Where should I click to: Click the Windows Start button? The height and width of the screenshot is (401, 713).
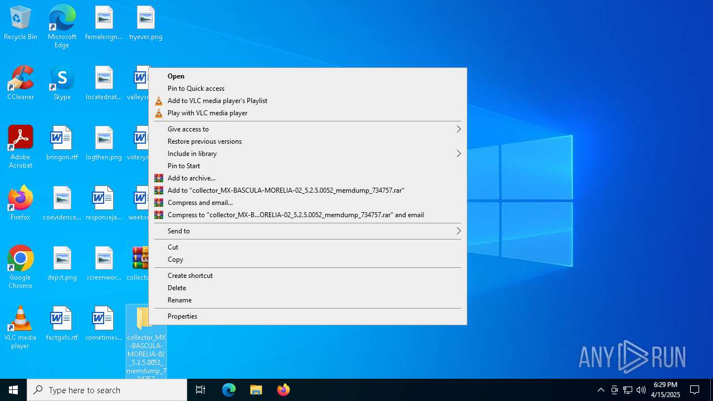(x=13, y=390)
